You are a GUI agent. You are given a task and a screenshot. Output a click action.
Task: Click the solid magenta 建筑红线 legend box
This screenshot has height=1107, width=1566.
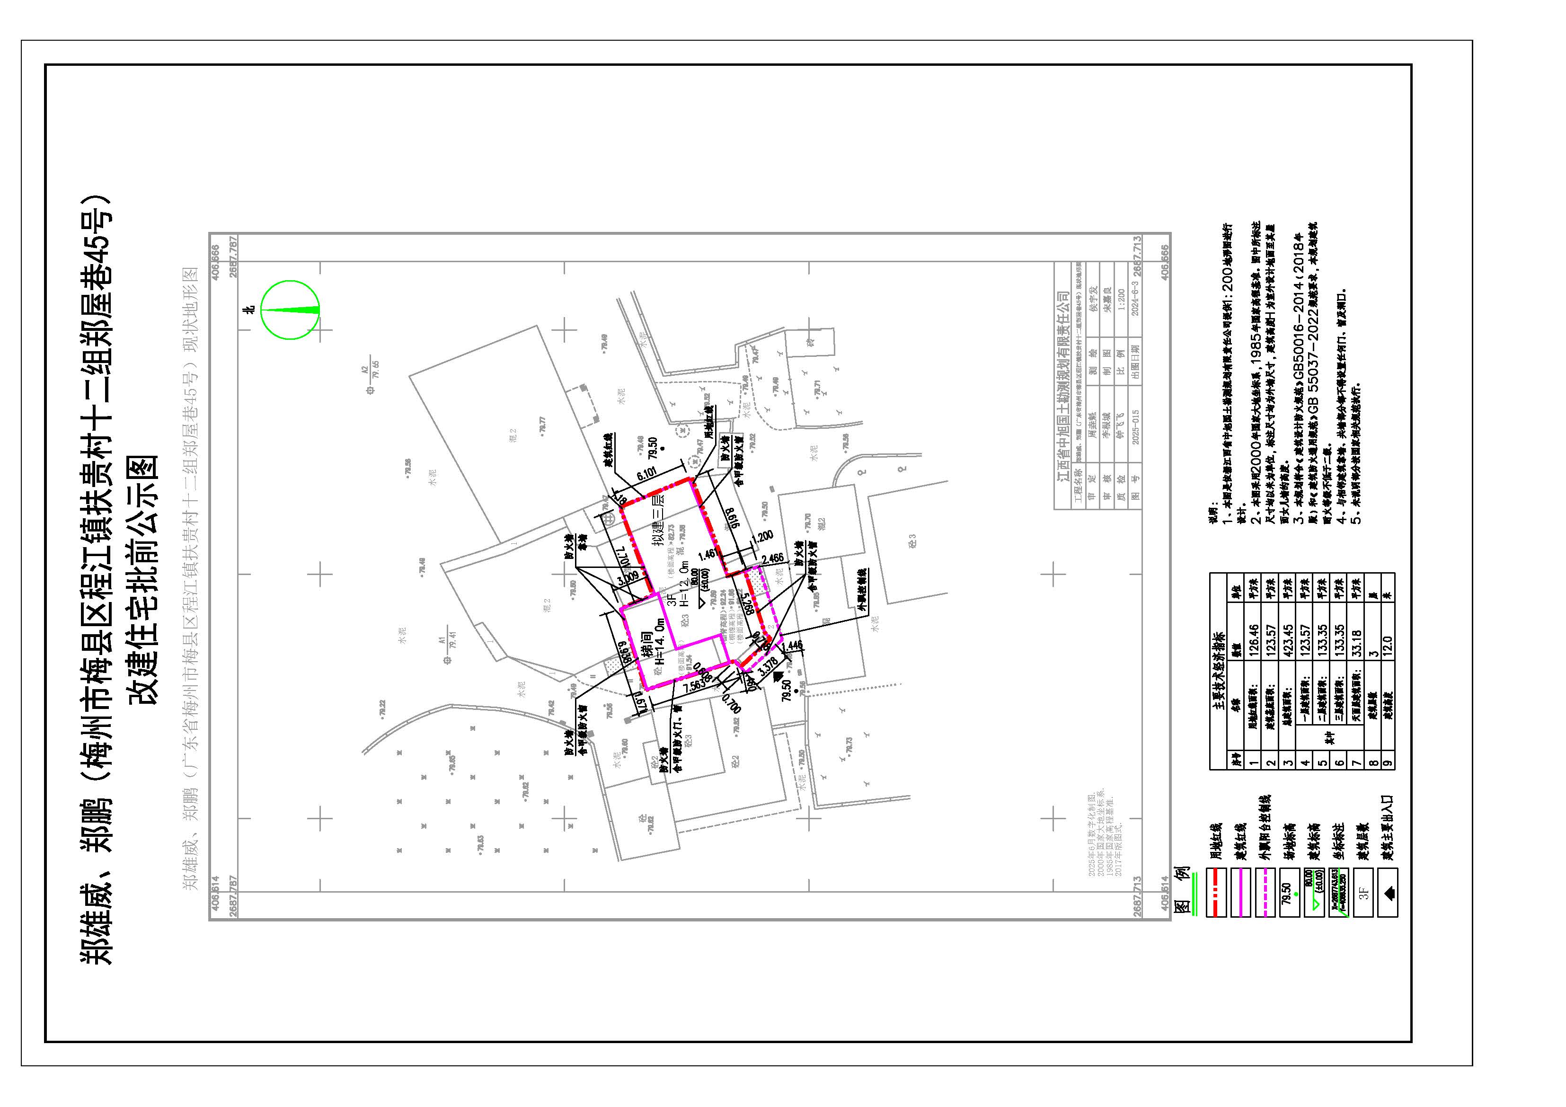coord(1242,892)
